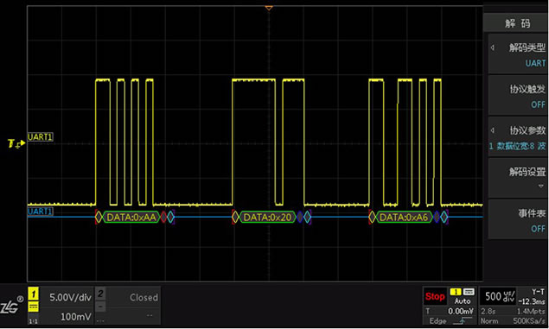The height and width of the screenshot is (329, 549).
Task: Select the DATA:0xAA decoded packet
Action: [x=131, y=217]
